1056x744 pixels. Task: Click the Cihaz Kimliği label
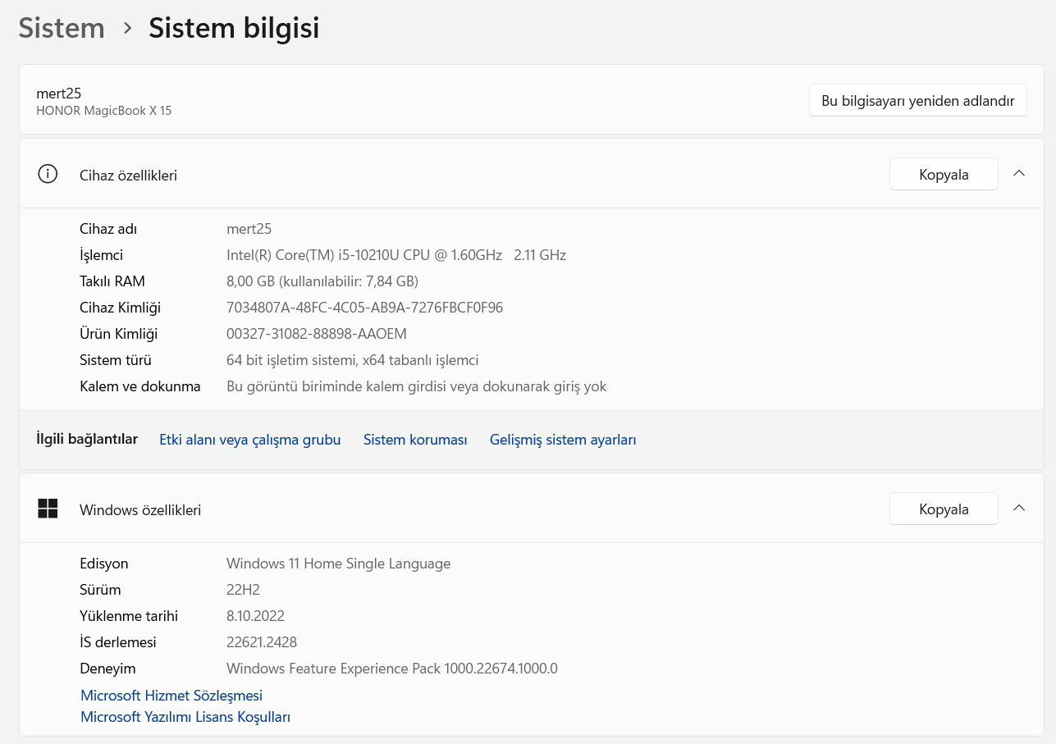pos(120,308)
